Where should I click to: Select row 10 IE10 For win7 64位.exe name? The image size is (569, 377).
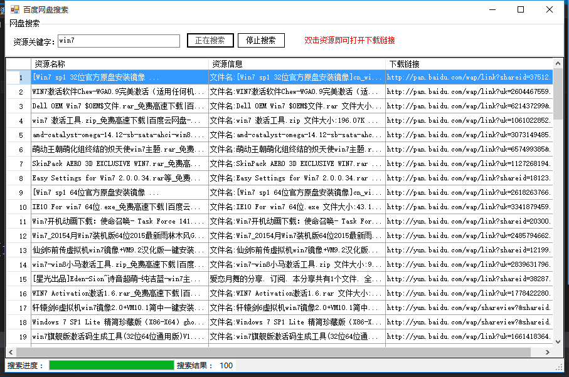click(x=120, y=207)
